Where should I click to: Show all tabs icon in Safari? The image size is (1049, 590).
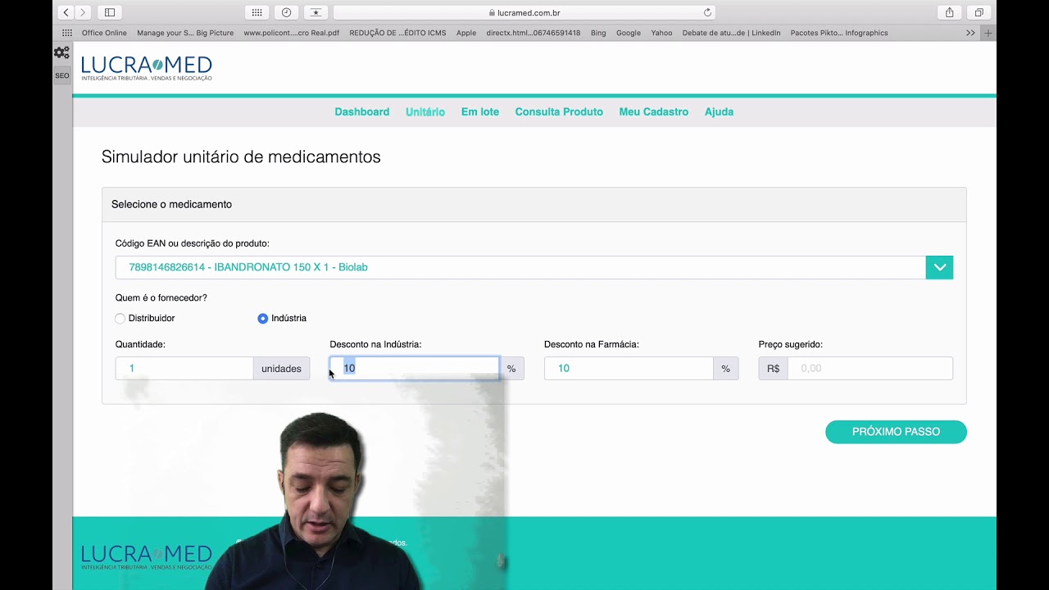(979, 12)
